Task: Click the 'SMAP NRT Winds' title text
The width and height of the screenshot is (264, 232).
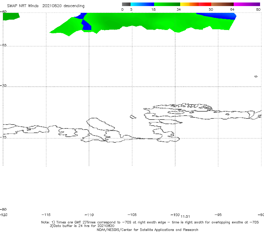Action: 23,6
